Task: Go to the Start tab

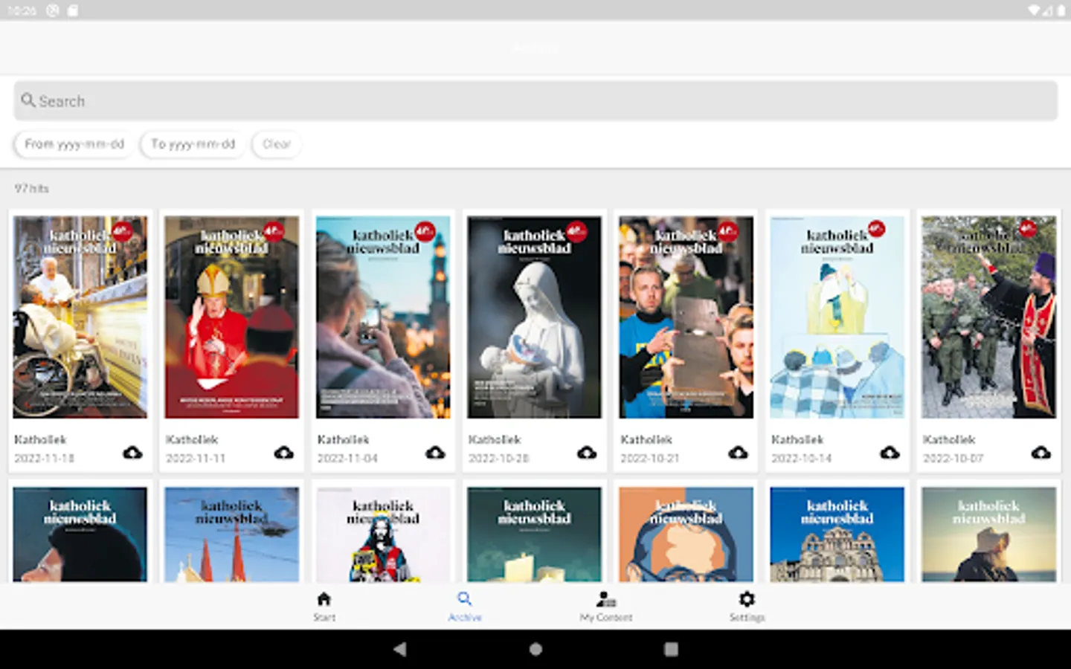Action: pos(324,606)
